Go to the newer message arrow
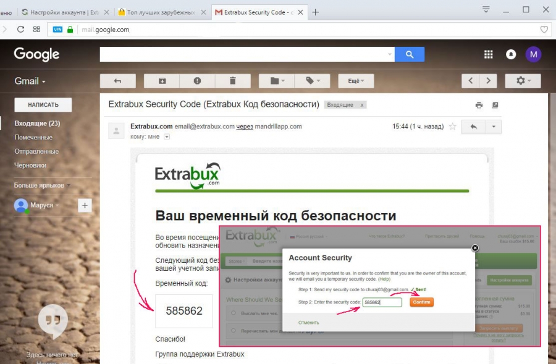This screenshot has height=364, width=556. pyautogui.click(x=471, y=81)
